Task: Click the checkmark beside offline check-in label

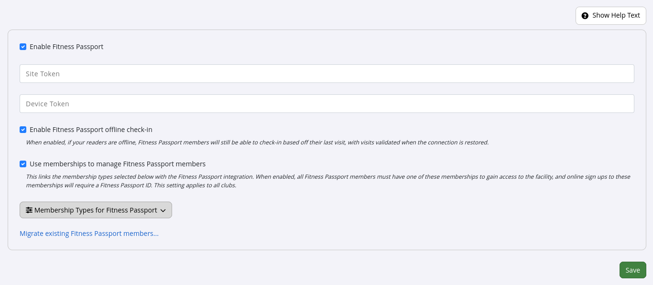Action: click(x=23, y=130)
